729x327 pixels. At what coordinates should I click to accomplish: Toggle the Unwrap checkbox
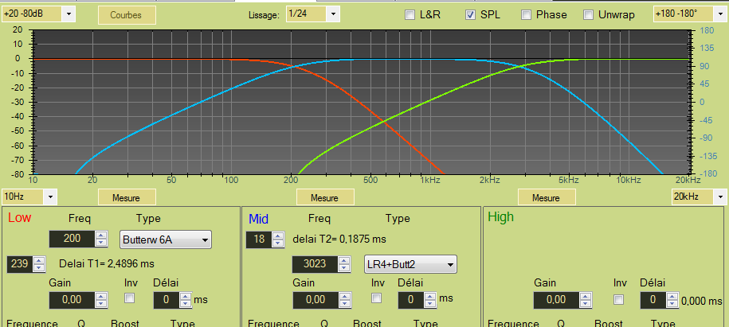[x=588, y=14]
